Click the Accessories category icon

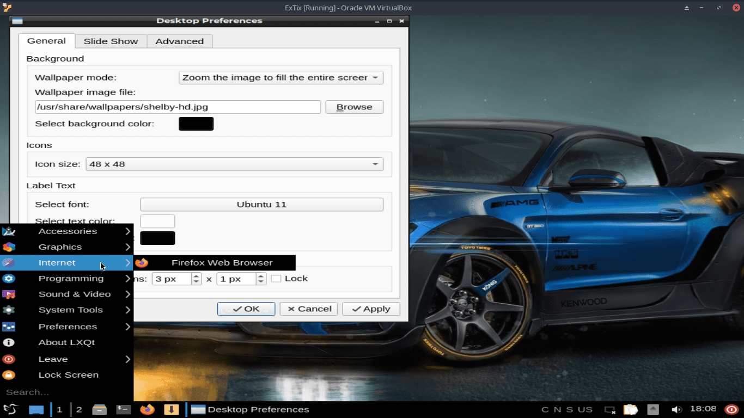tap(9, 231)
